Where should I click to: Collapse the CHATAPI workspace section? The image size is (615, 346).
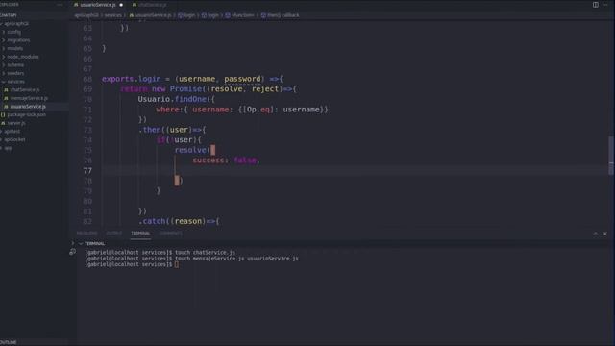pyautogui.click(x=9, y=15)
